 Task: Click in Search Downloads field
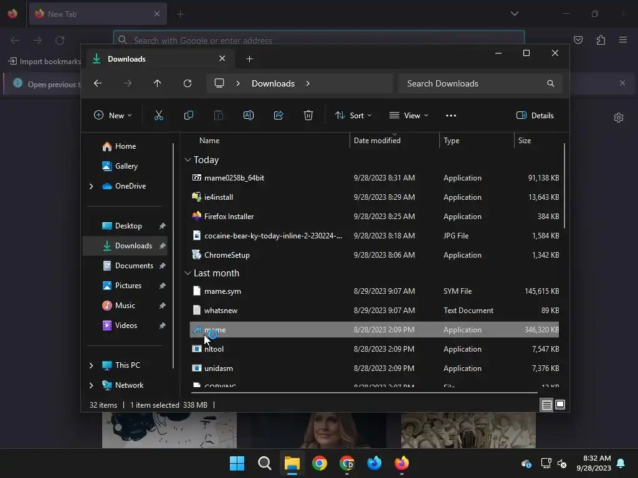point(480,83)
